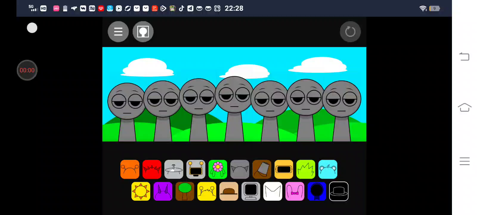Tap the Wi-Fi status icon
This screenshot has width=477, height=215.
tap(423, 8)
